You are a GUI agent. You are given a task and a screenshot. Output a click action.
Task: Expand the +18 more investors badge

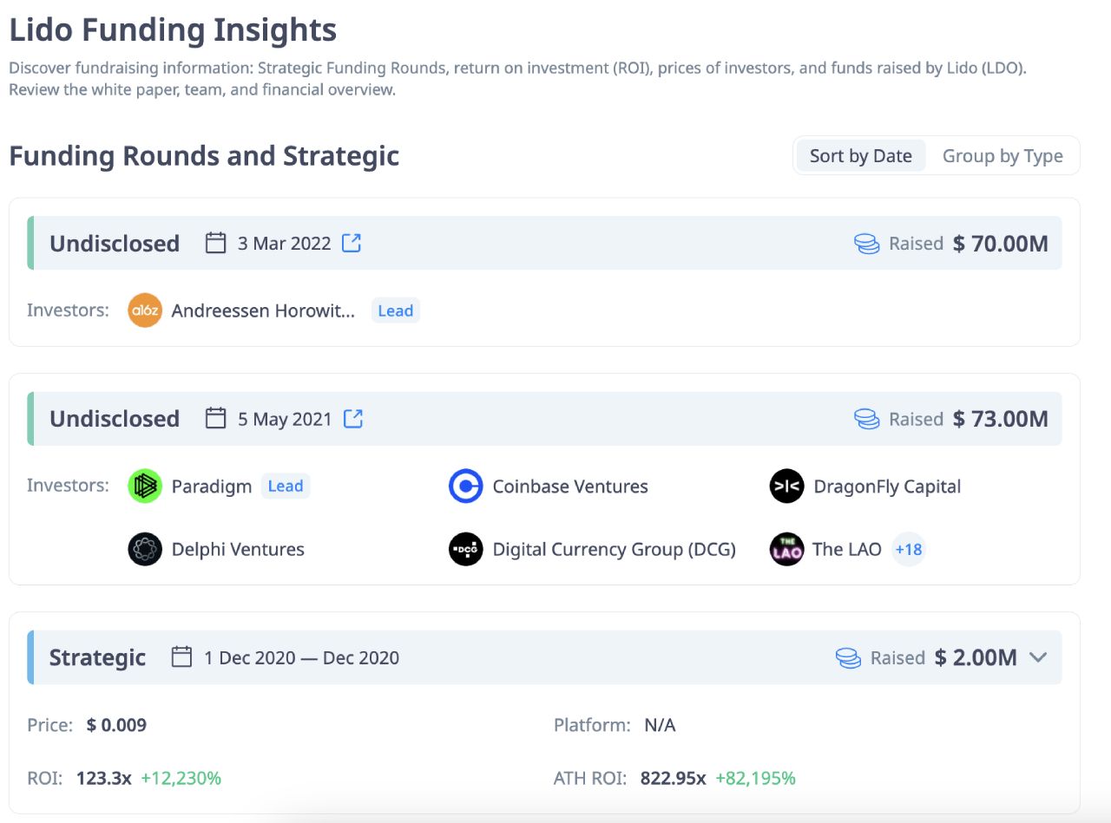point(909,549)
